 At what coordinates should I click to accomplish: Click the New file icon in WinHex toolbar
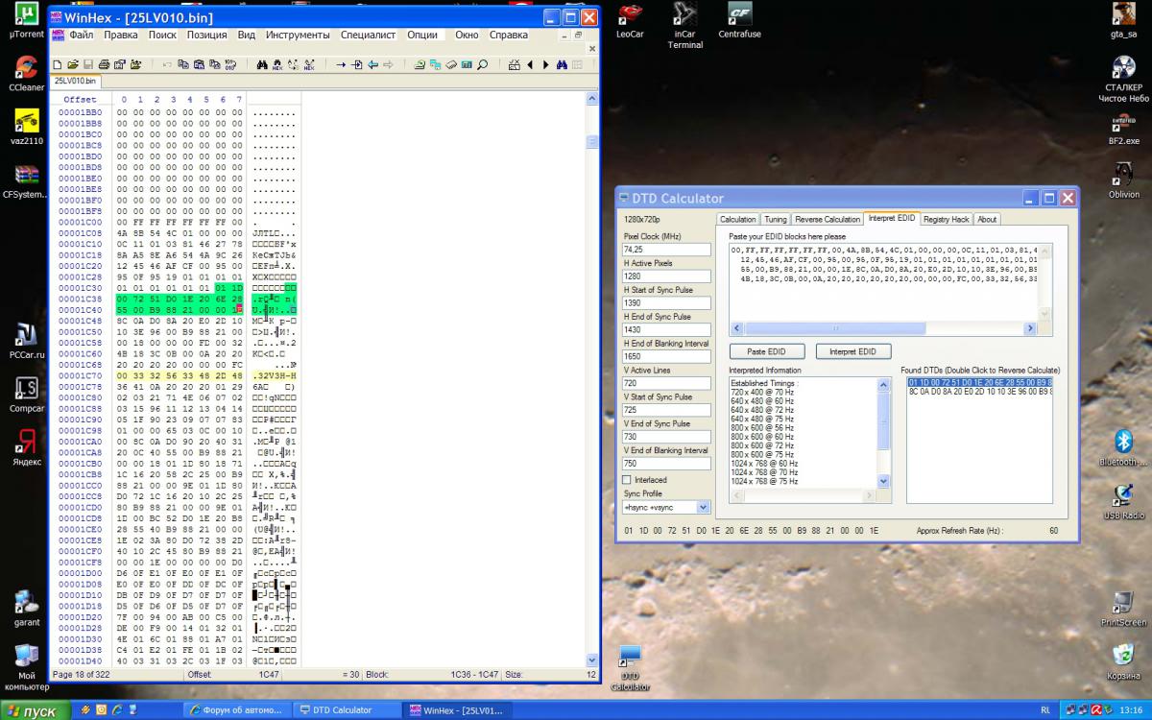click(x=58, y=65)
